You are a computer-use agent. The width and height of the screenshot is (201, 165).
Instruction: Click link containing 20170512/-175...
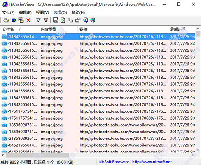123,111
